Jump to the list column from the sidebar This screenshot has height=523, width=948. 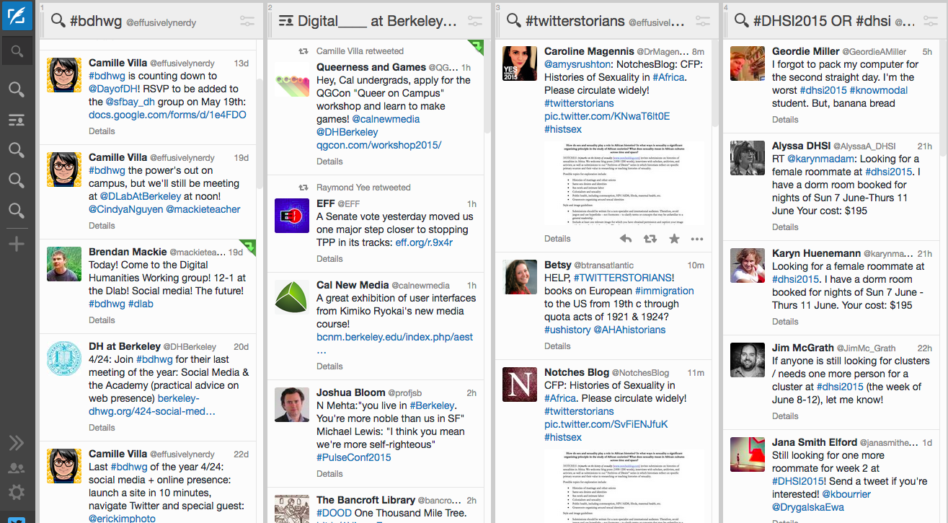17,120
